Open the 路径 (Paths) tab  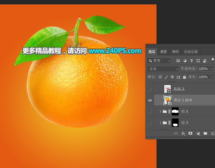pyautogui.click(x=175, y=52)
